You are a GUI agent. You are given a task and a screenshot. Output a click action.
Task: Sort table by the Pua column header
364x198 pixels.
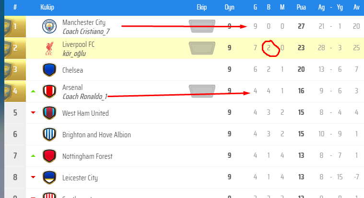(x=301, y=7)
